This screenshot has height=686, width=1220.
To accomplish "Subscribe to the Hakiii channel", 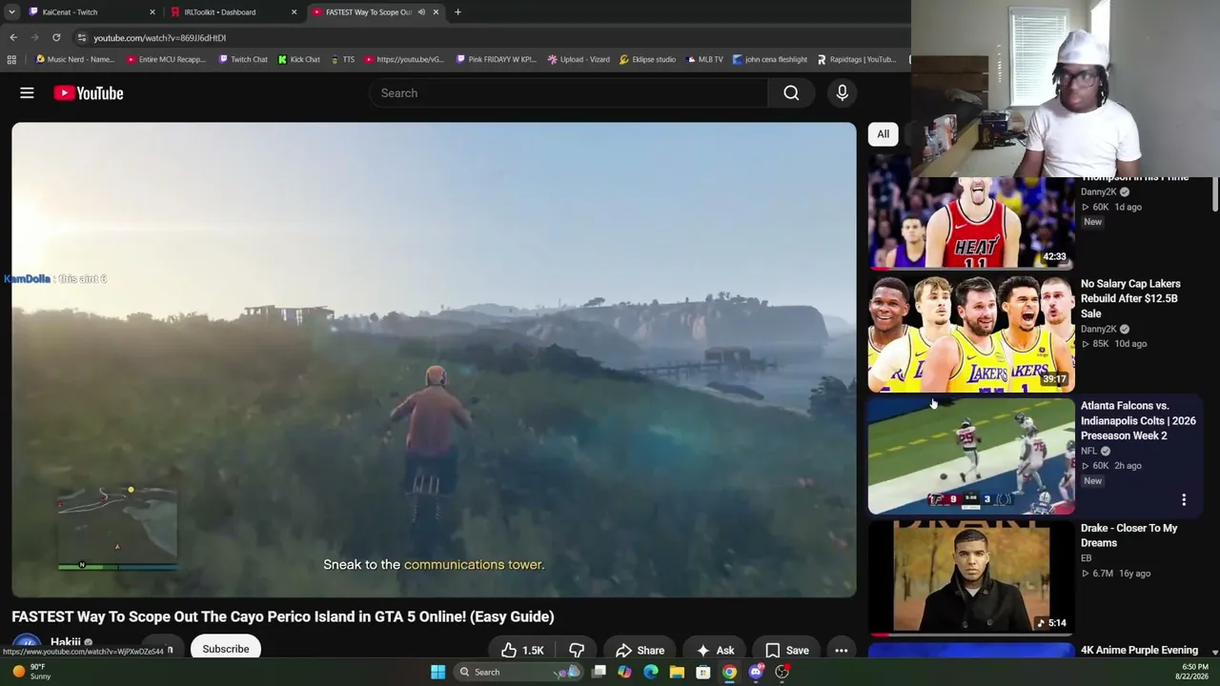I will (x=226, y=649).
